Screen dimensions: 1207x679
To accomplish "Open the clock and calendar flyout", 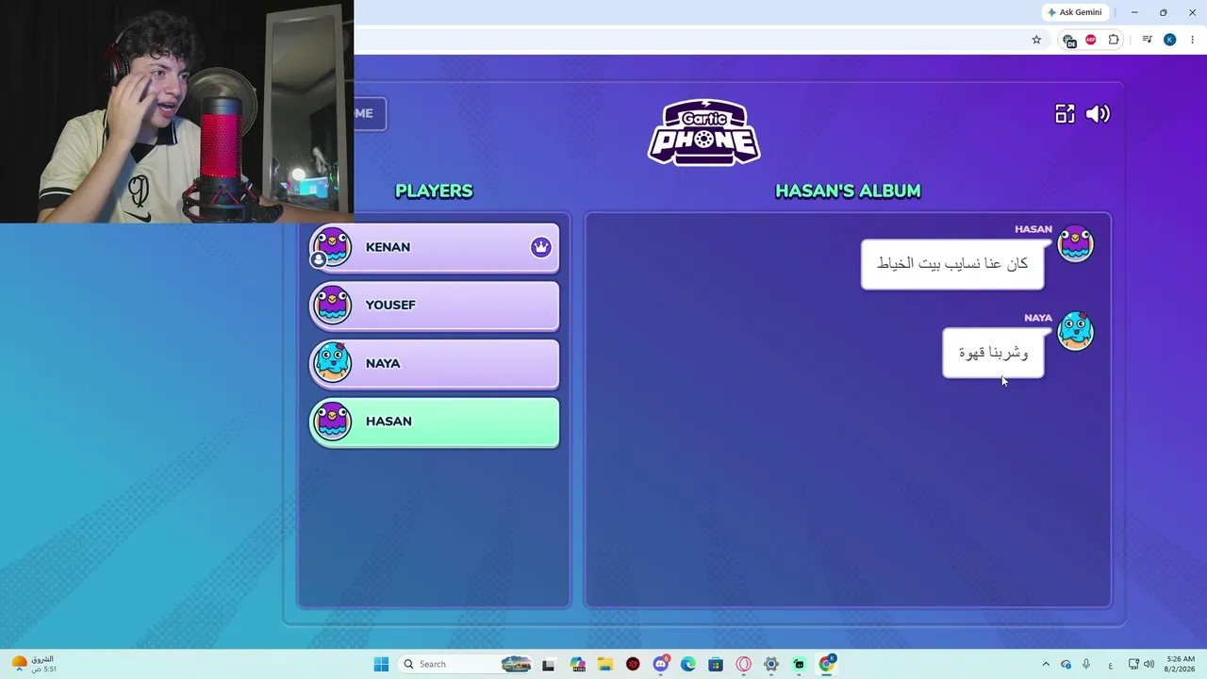I will [1181, 664].
